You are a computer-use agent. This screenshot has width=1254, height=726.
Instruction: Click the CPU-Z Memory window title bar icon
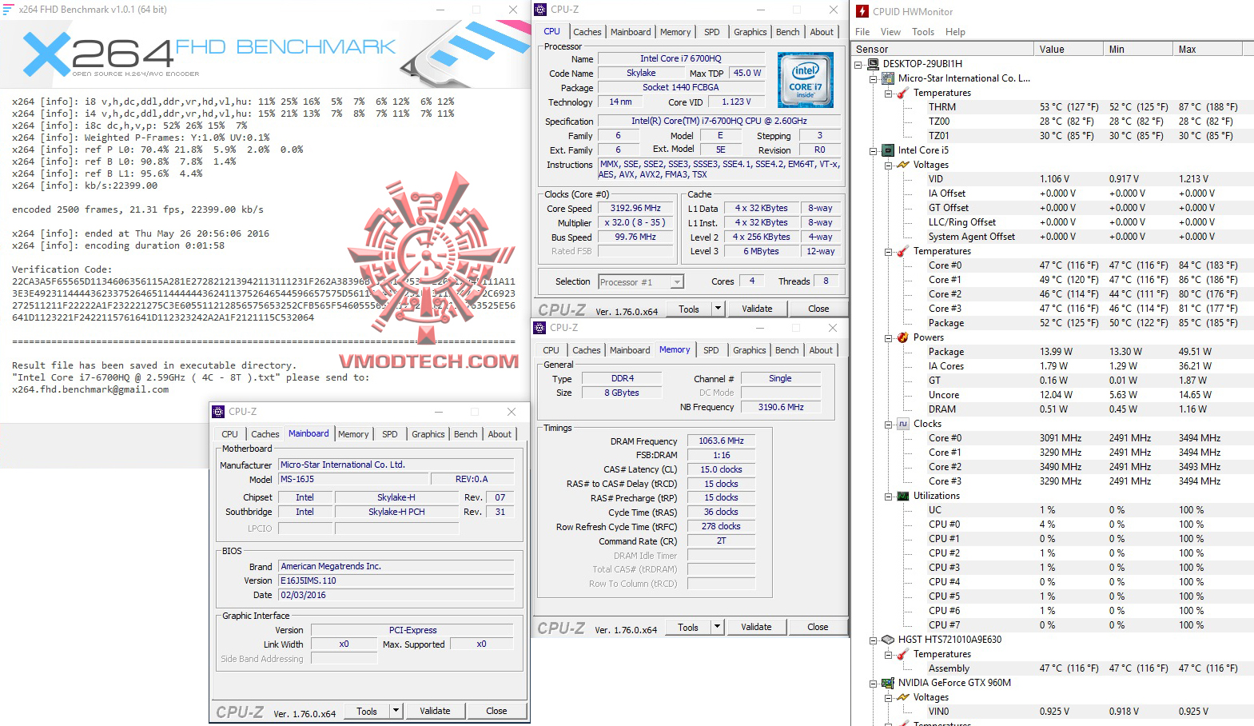539,328
